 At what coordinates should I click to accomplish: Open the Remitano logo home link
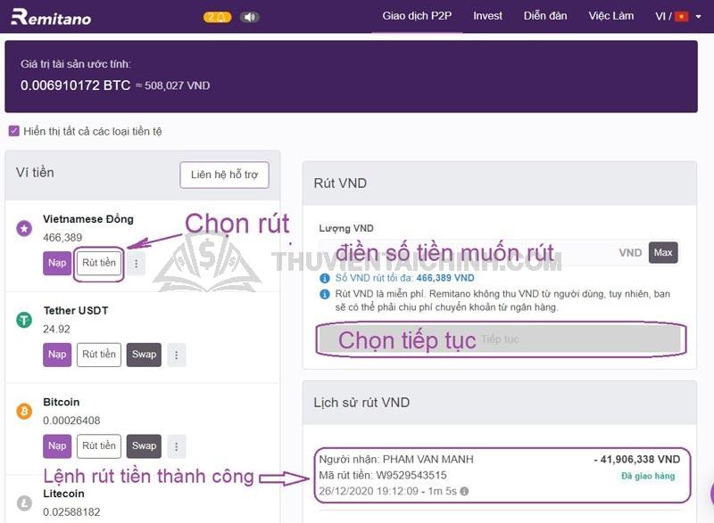51,17
